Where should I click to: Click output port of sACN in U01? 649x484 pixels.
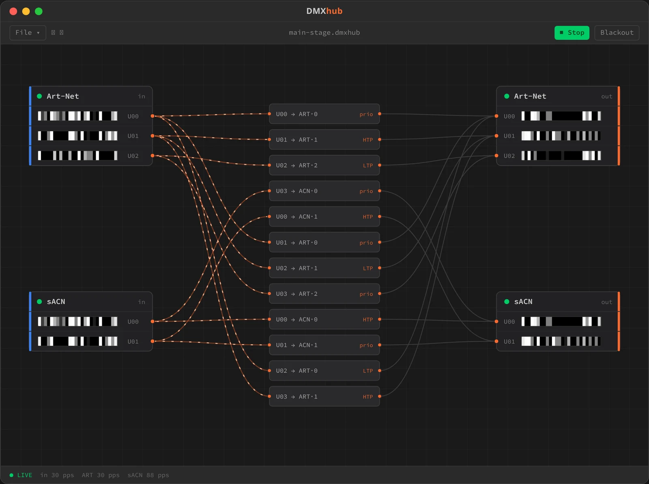pos(153,341)
